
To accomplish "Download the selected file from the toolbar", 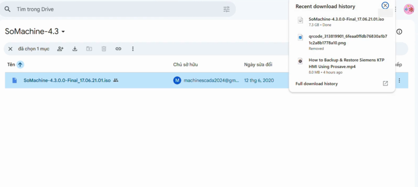I will 75,49.
